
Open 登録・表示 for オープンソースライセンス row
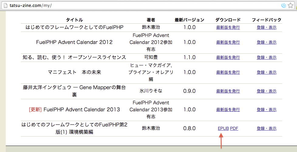(267, 57)
